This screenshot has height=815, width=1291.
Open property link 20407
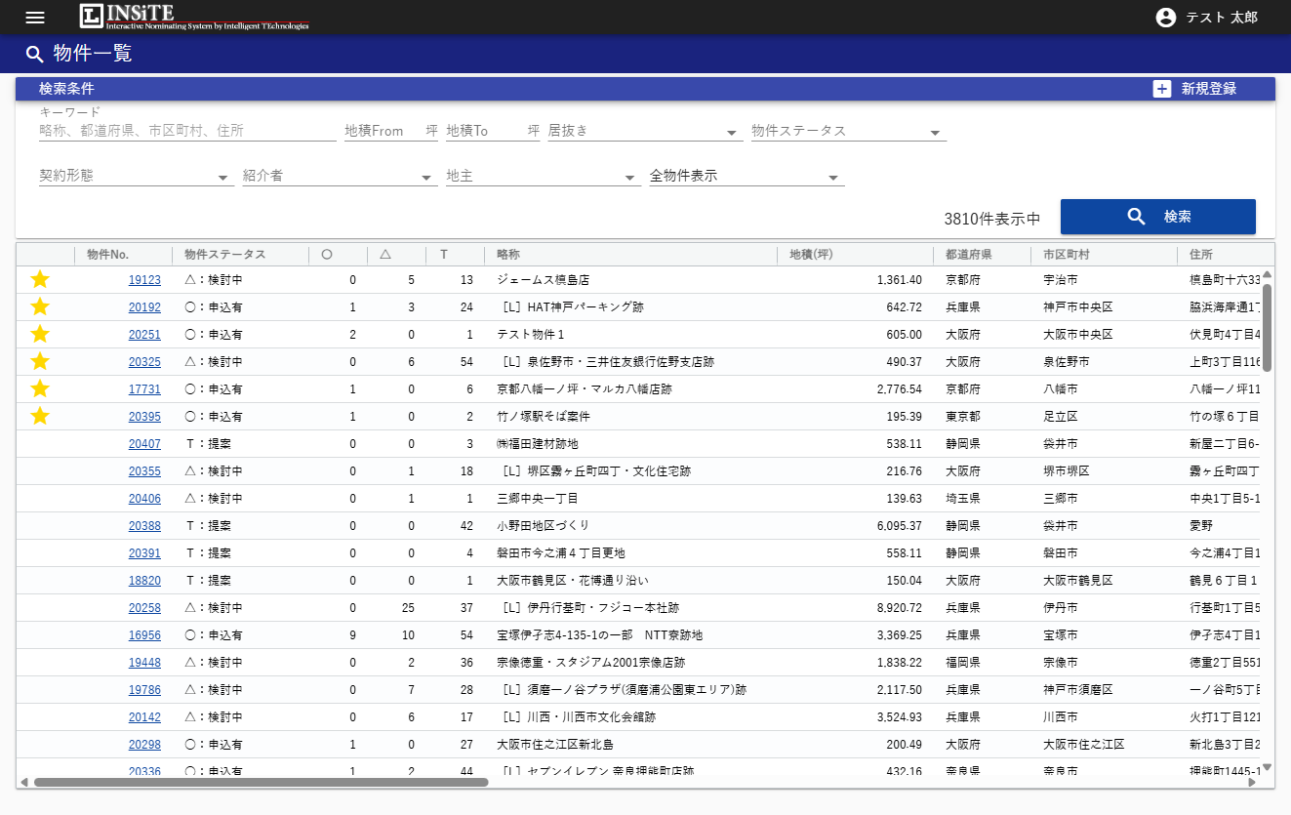tap(144, 444)
